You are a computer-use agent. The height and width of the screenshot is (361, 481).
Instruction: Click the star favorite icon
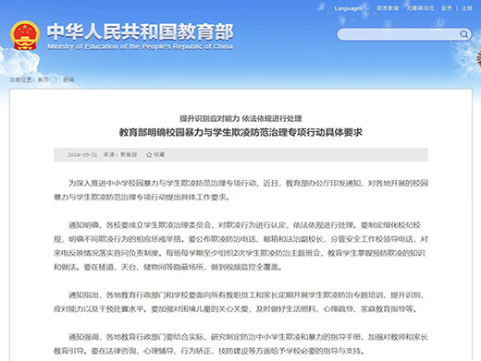(x=149, y=154)
